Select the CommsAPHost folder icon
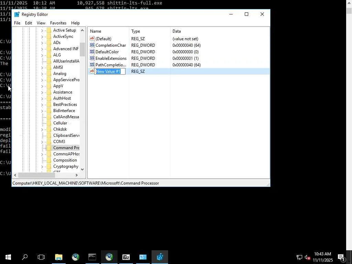The image size is (352, 264). [49, 154]
